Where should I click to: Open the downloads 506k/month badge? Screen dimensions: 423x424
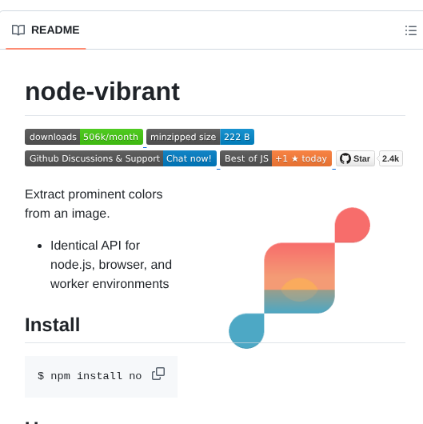coord(84,137)
